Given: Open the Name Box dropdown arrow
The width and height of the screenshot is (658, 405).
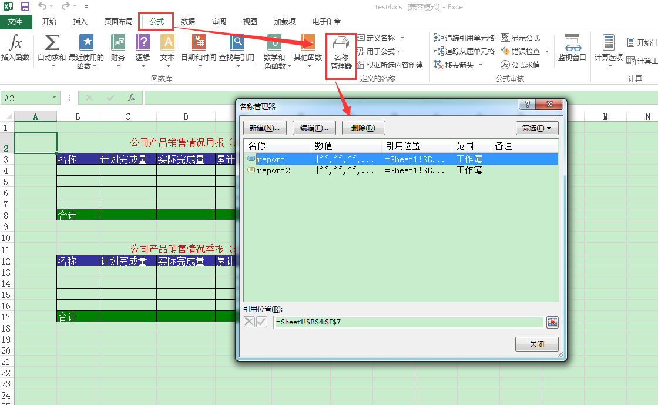Looking at the screenshot, I should coord(55,98).
